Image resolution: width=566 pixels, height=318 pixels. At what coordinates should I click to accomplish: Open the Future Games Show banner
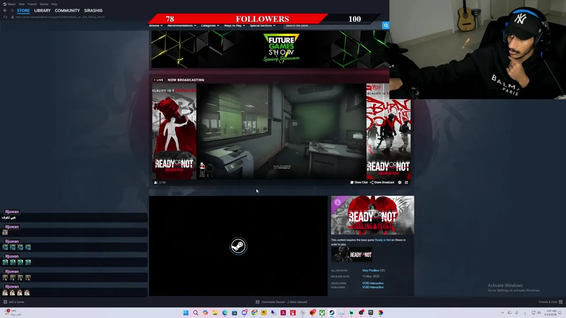click(x=270, y=49)
